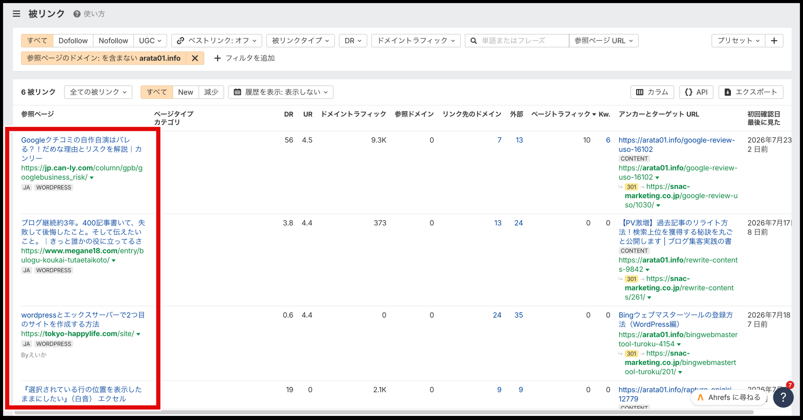Open the hamburger menu icon
Image resolution: width=803 pixels, height=420 pixels.
[16, 13]
